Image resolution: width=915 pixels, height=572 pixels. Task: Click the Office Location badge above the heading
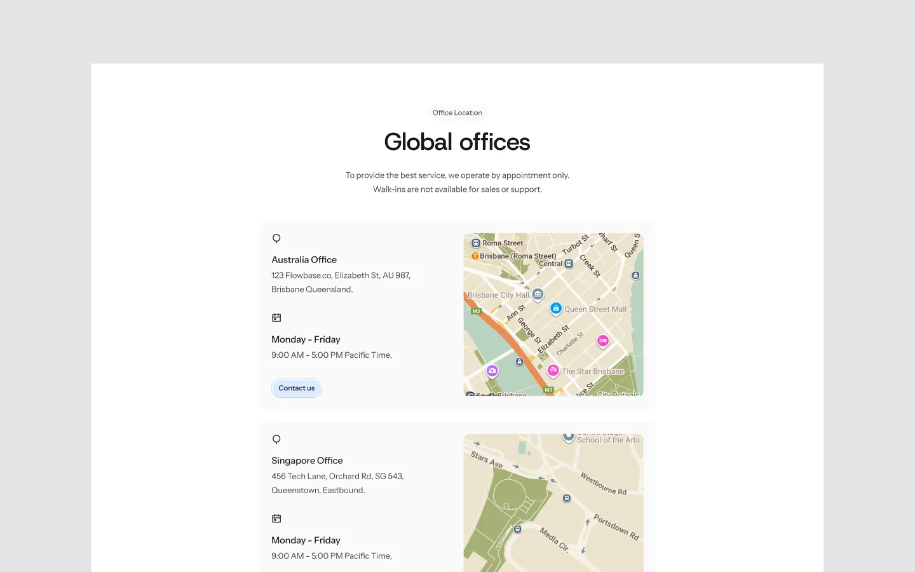pos(457,112)
